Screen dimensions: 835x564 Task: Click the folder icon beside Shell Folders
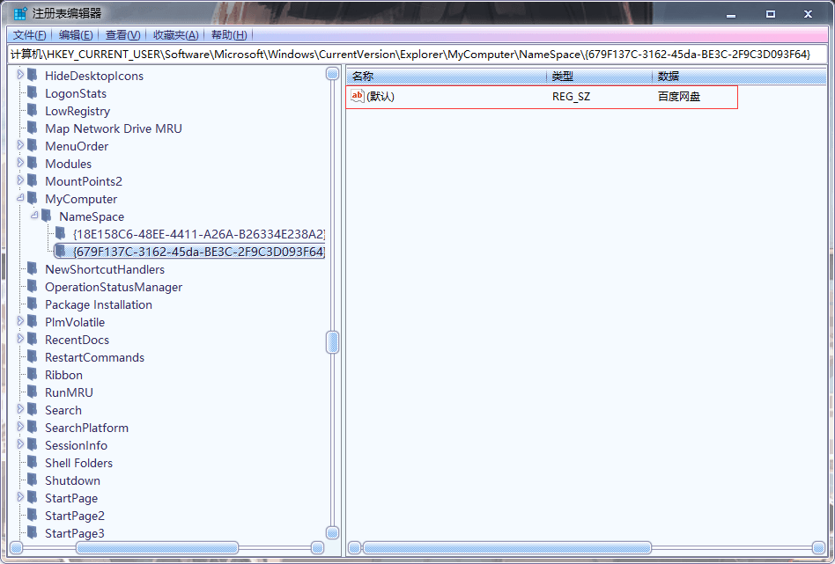(33, 461)
